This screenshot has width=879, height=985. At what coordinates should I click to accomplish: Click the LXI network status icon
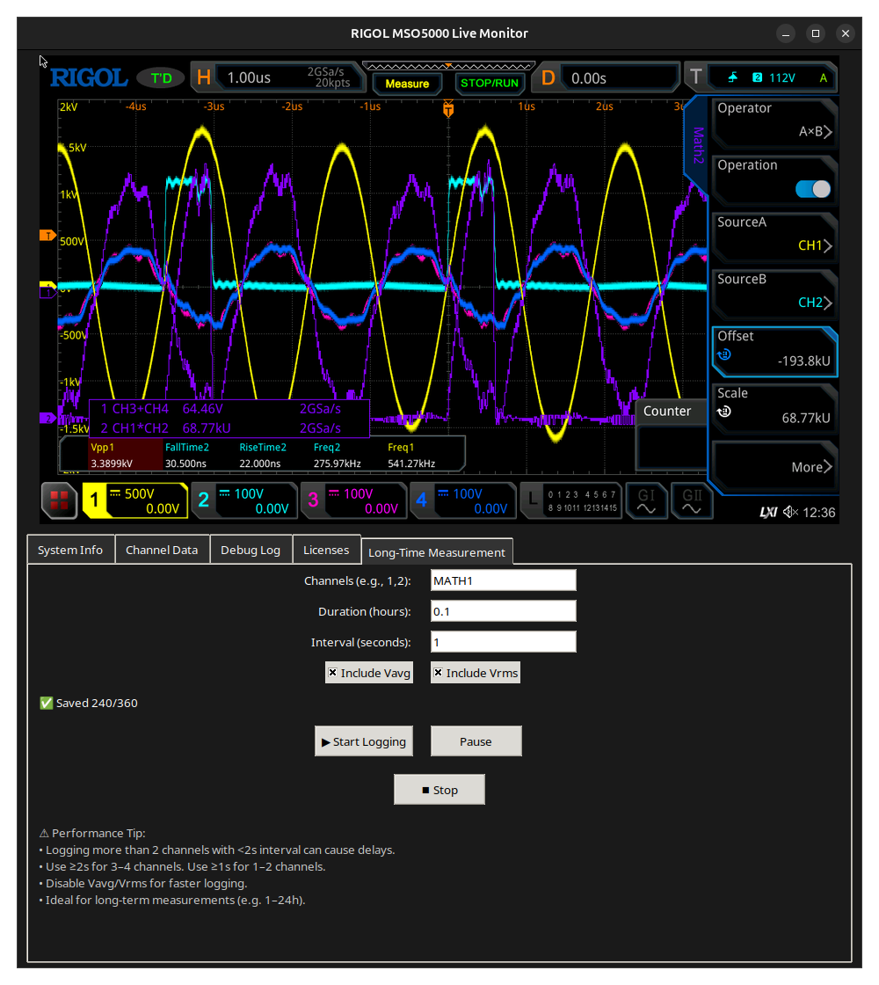(768, 513)
